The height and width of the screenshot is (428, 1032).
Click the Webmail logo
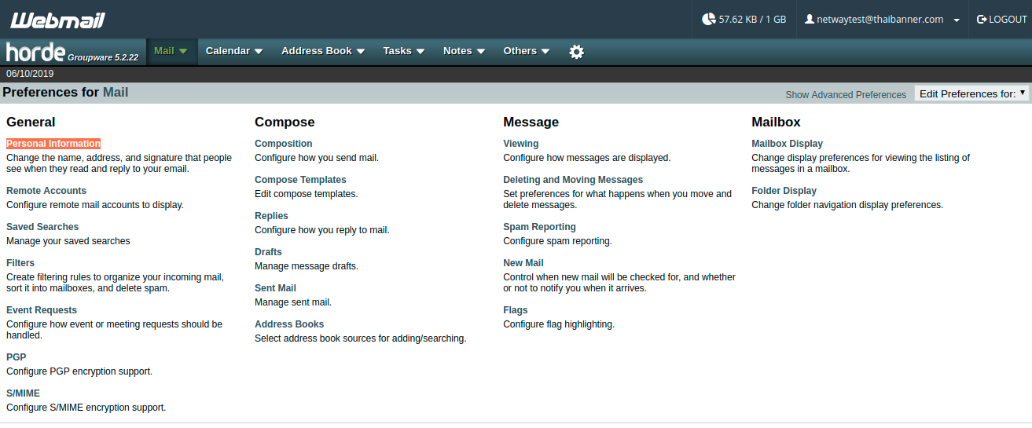click(x=57, y=20)
